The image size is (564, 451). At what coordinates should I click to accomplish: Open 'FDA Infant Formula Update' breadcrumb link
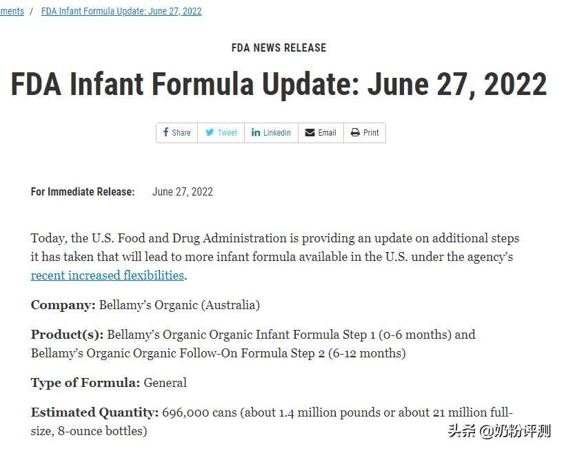[x=121, y=11]
